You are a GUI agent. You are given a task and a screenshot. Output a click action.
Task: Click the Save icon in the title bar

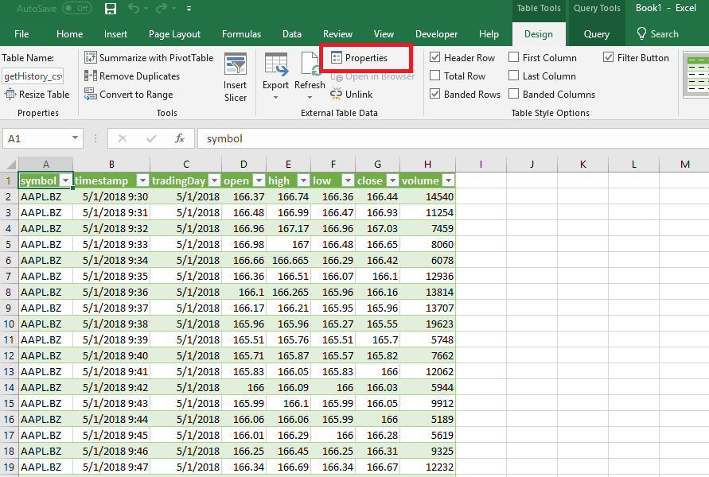pos(111,9)
